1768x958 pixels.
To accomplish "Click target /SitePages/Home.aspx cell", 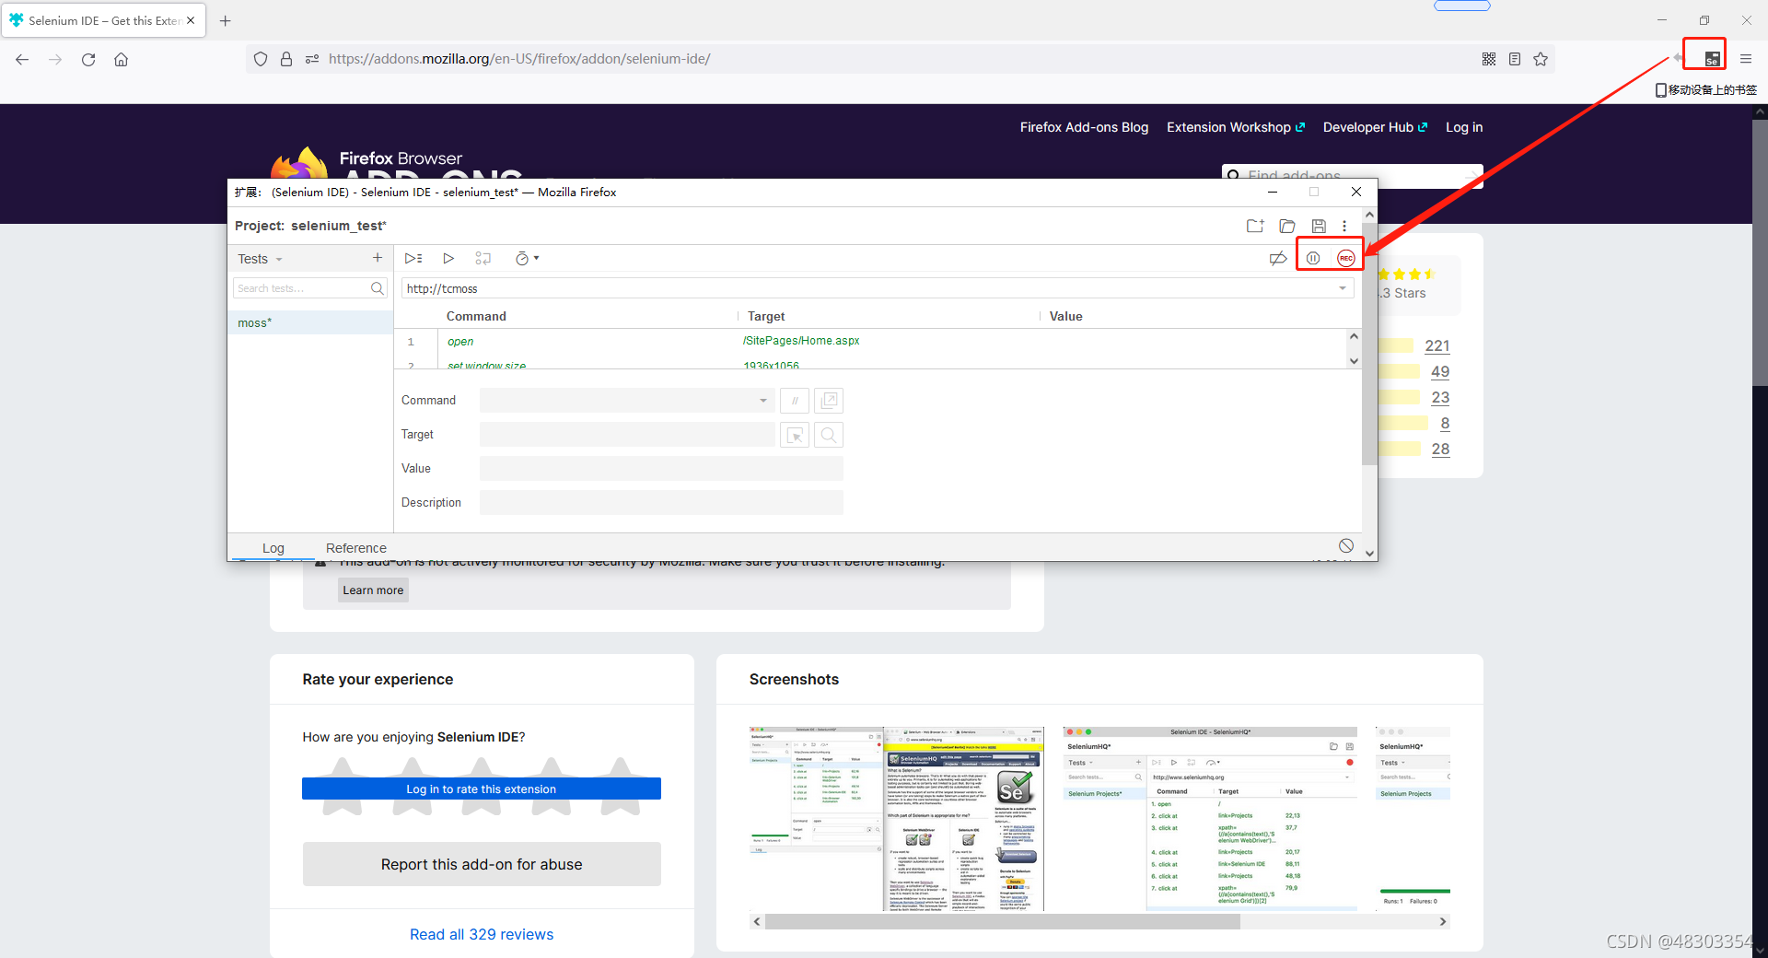I will [x=801, y=341].
